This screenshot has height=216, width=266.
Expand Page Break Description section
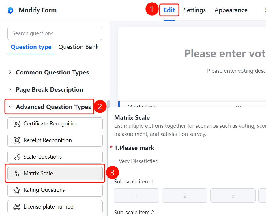[x=10, y=89]
